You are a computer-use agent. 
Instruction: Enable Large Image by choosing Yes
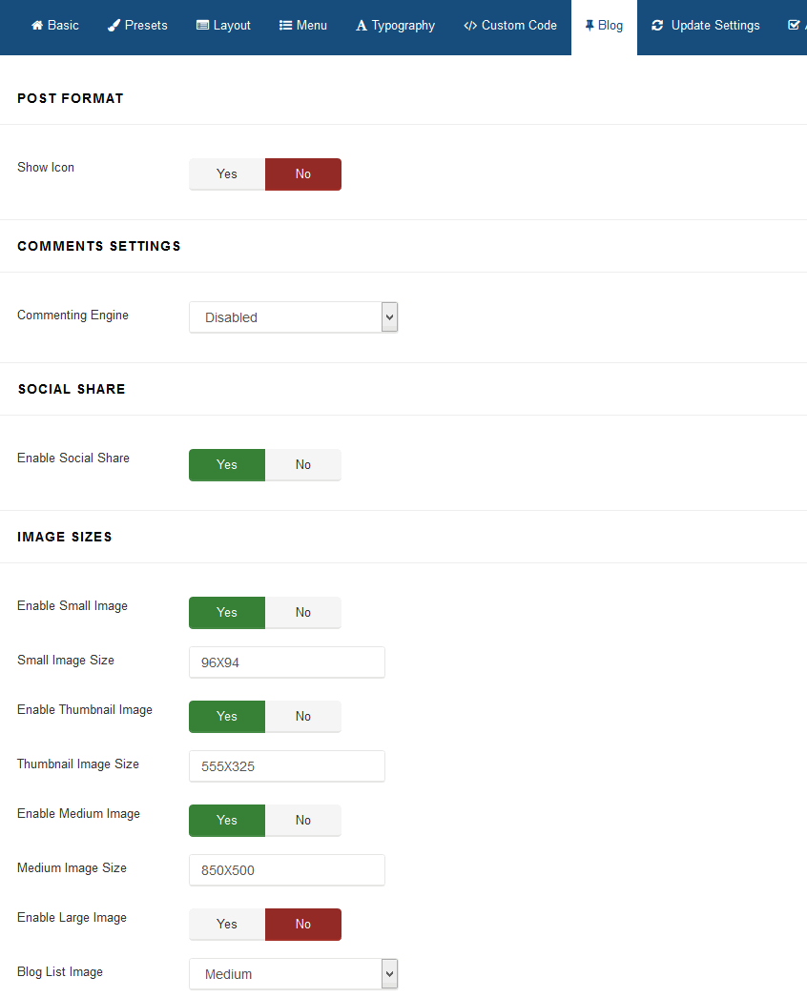coord(227,925)
